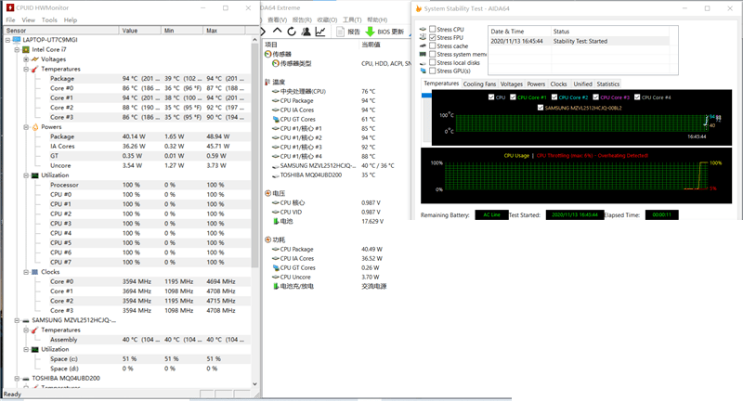Screen dimensions: 743x401
Task: Expand the Voltages node in HWMonitor
Action: tap(26, 59)
